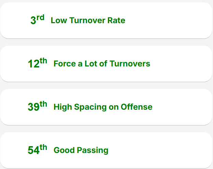This screenshot has width=213, height=169.
Task: Select the 3rd rank number
Action: pos(33,21)
